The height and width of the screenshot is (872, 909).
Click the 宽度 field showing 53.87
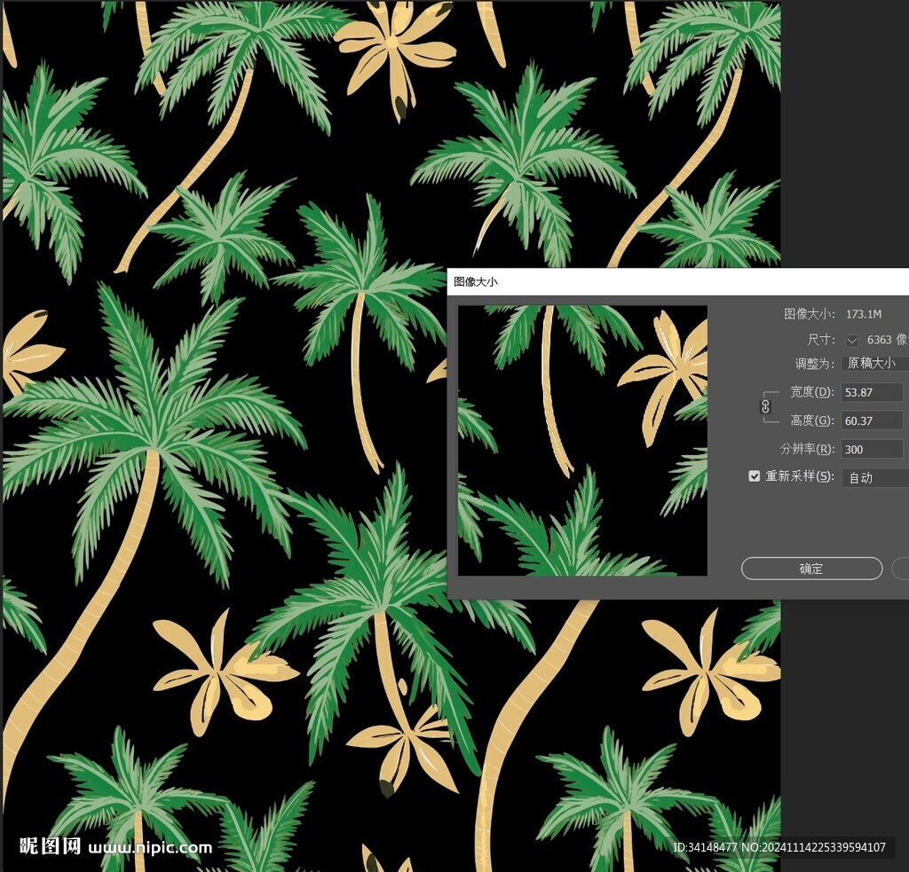pos(872,392)
